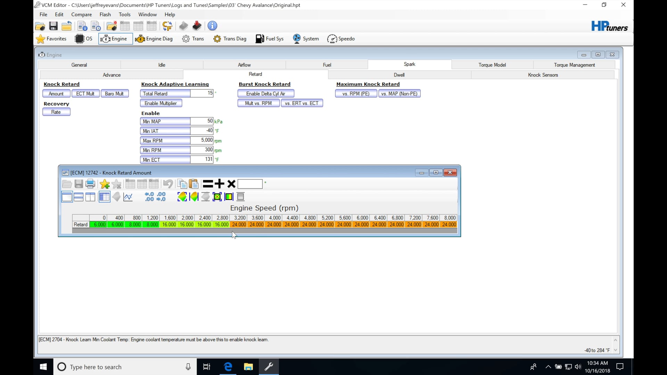Click the ECT Mult button
Image resolution: width=667 pixels, height=375 pixels.
[85, 94]
